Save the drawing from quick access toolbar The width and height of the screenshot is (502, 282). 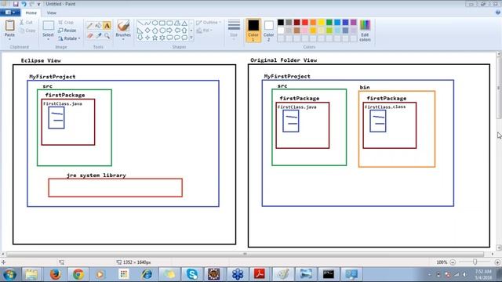coord(16,4)
